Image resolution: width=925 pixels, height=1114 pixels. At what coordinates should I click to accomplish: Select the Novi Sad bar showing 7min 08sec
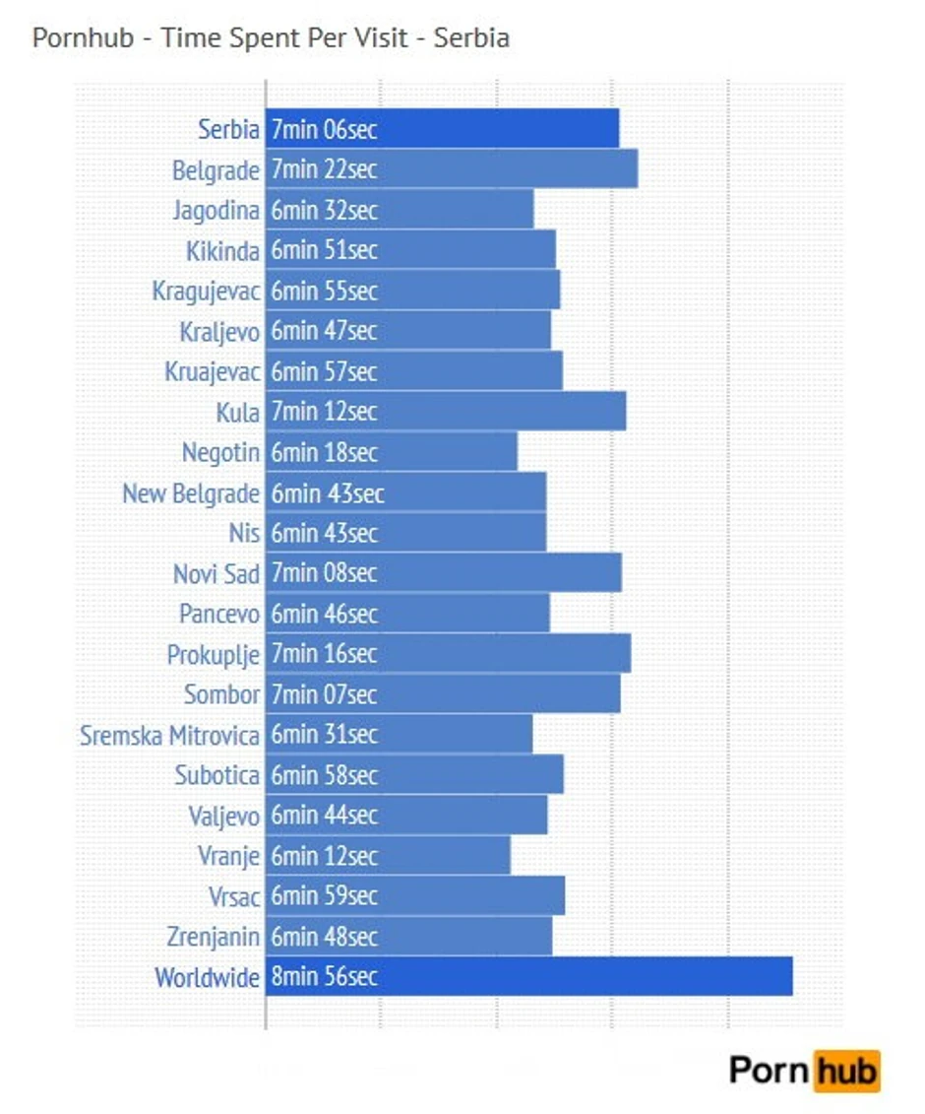pos(443,573)
